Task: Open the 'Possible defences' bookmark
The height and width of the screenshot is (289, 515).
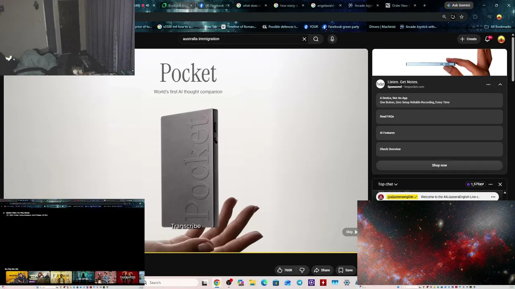Action: coord(280,27)
